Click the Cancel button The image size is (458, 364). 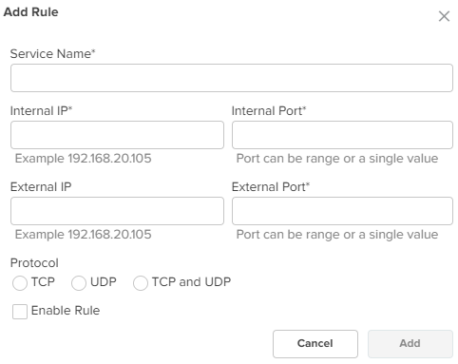315,344
